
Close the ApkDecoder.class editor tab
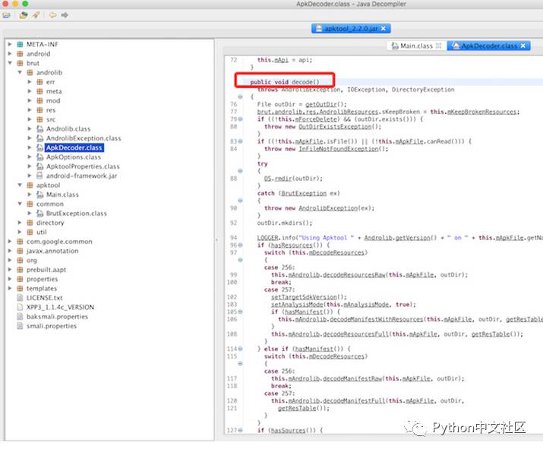pyautogui.click(x=524, y=46)
